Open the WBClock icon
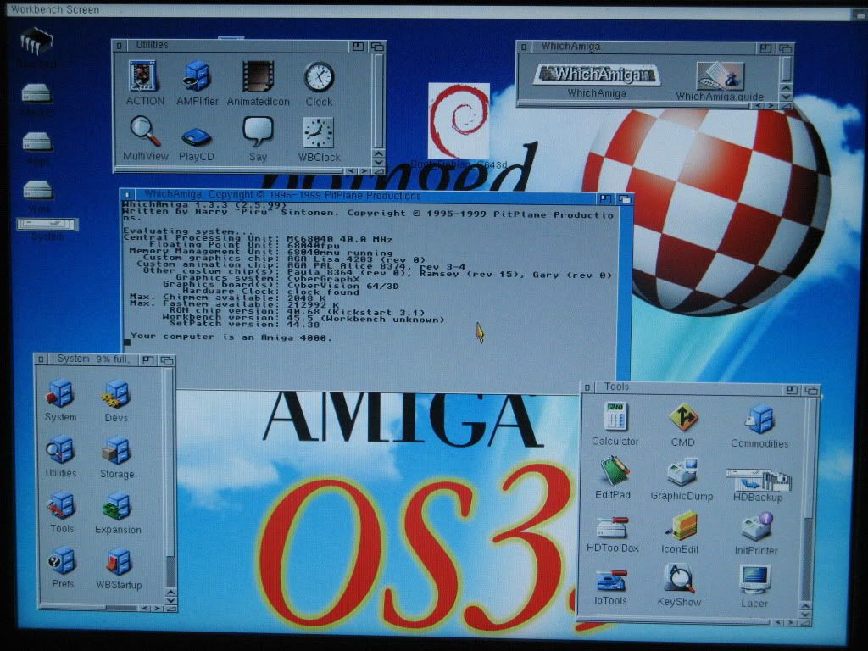 (x=318, y=132)
